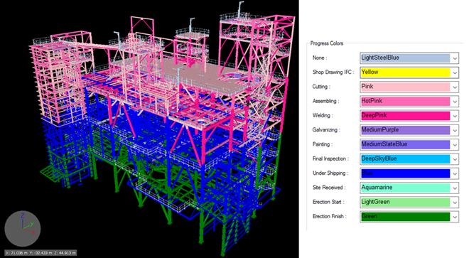Choose the Aquamarine color swatch
This screenshot has height=258, width=469.
405,188
